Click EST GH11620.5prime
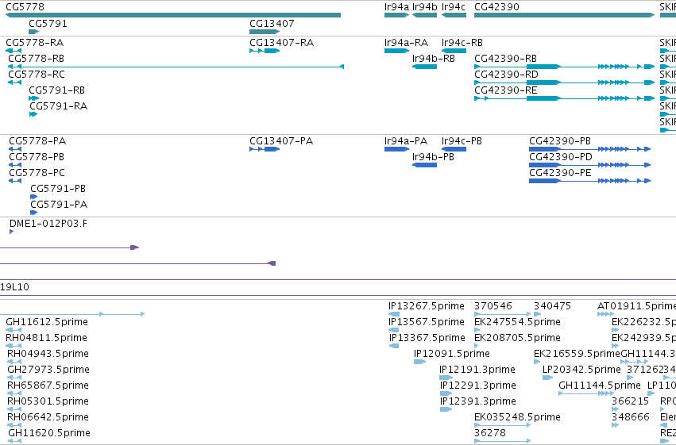Image resolution: width=676 pixels, height=445 pixels. (x=49, y=433)
